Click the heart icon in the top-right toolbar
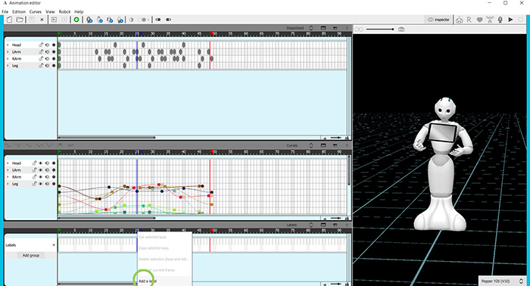Screen dimensions: 530x286 pos(479,20)
